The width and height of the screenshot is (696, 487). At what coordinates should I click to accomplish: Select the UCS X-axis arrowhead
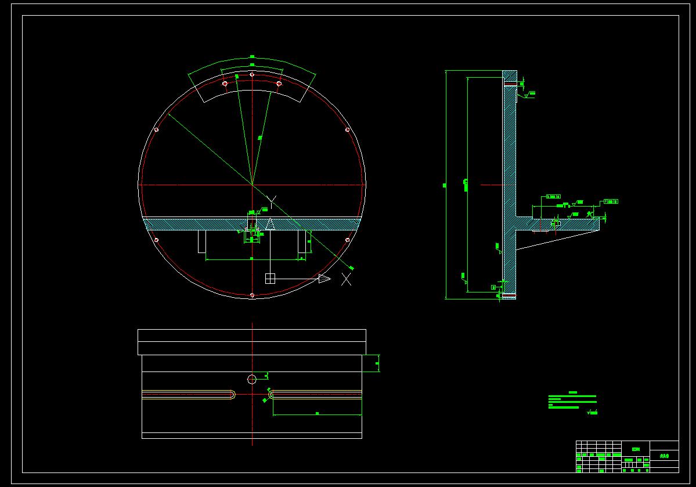tap(324, 279)
